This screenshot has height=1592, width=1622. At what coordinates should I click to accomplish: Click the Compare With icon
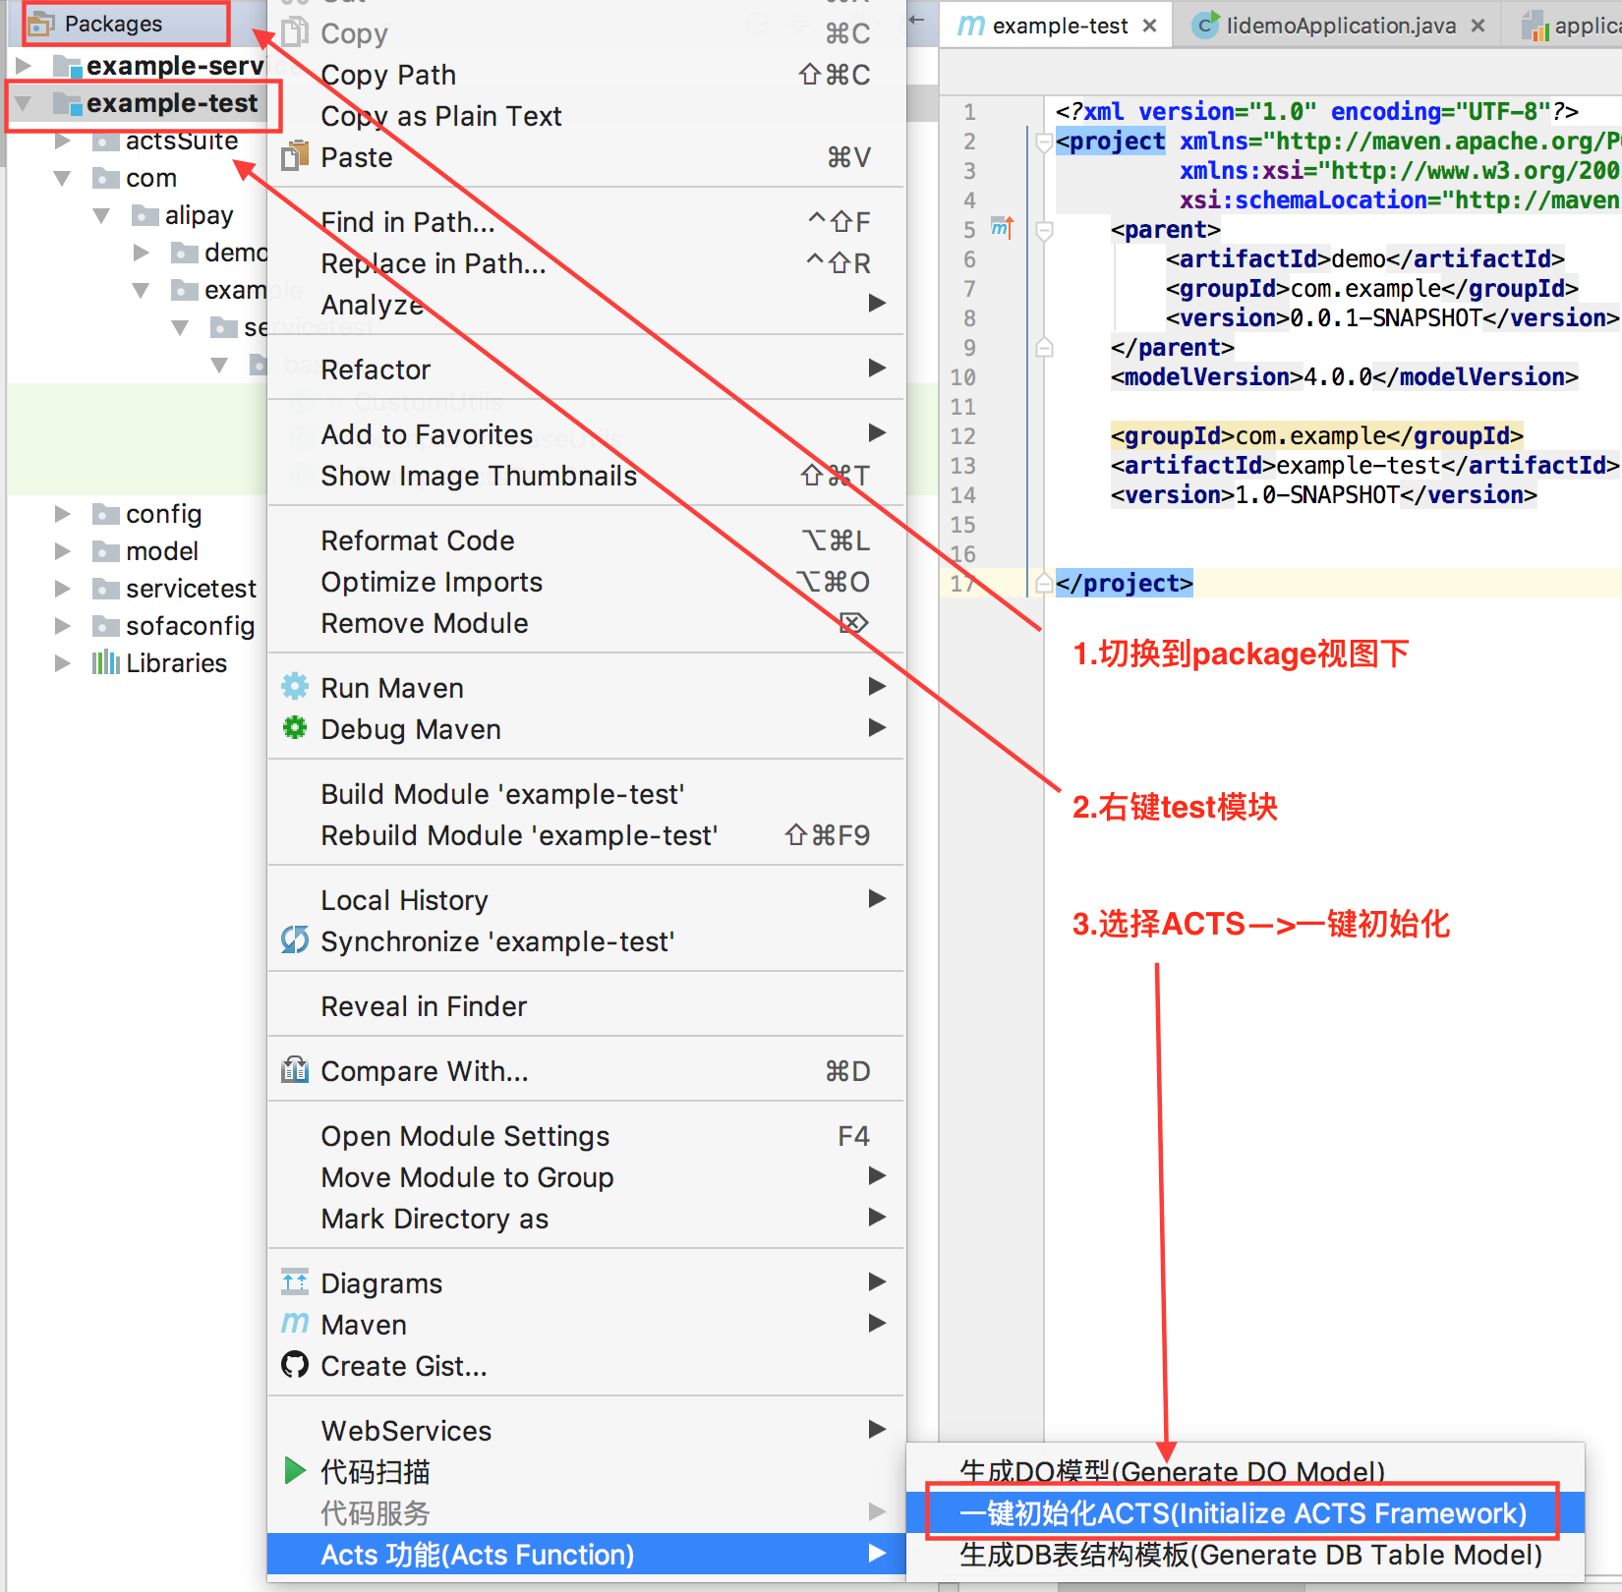pyautogui.click(x=294, y=1069)
